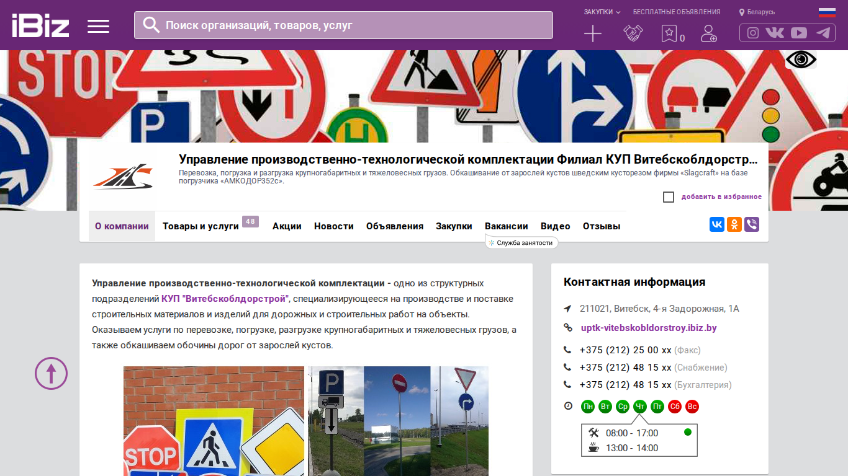
Task: Toggle accessibility eye view mode
Action: (x=801, y=59)
